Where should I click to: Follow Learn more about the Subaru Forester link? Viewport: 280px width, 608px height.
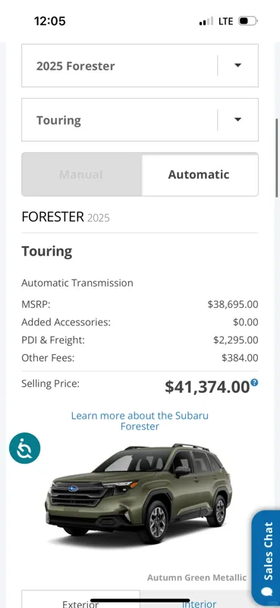pyautogui.click(x=140, y=421)
